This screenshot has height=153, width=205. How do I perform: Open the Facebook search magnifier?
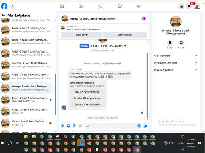[x=12, y=6]
